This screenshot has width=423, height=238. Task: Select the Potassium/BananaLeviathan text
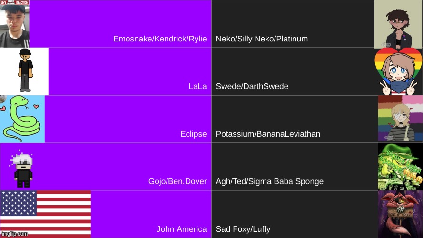pyautogui.click(x=268, y=134)
